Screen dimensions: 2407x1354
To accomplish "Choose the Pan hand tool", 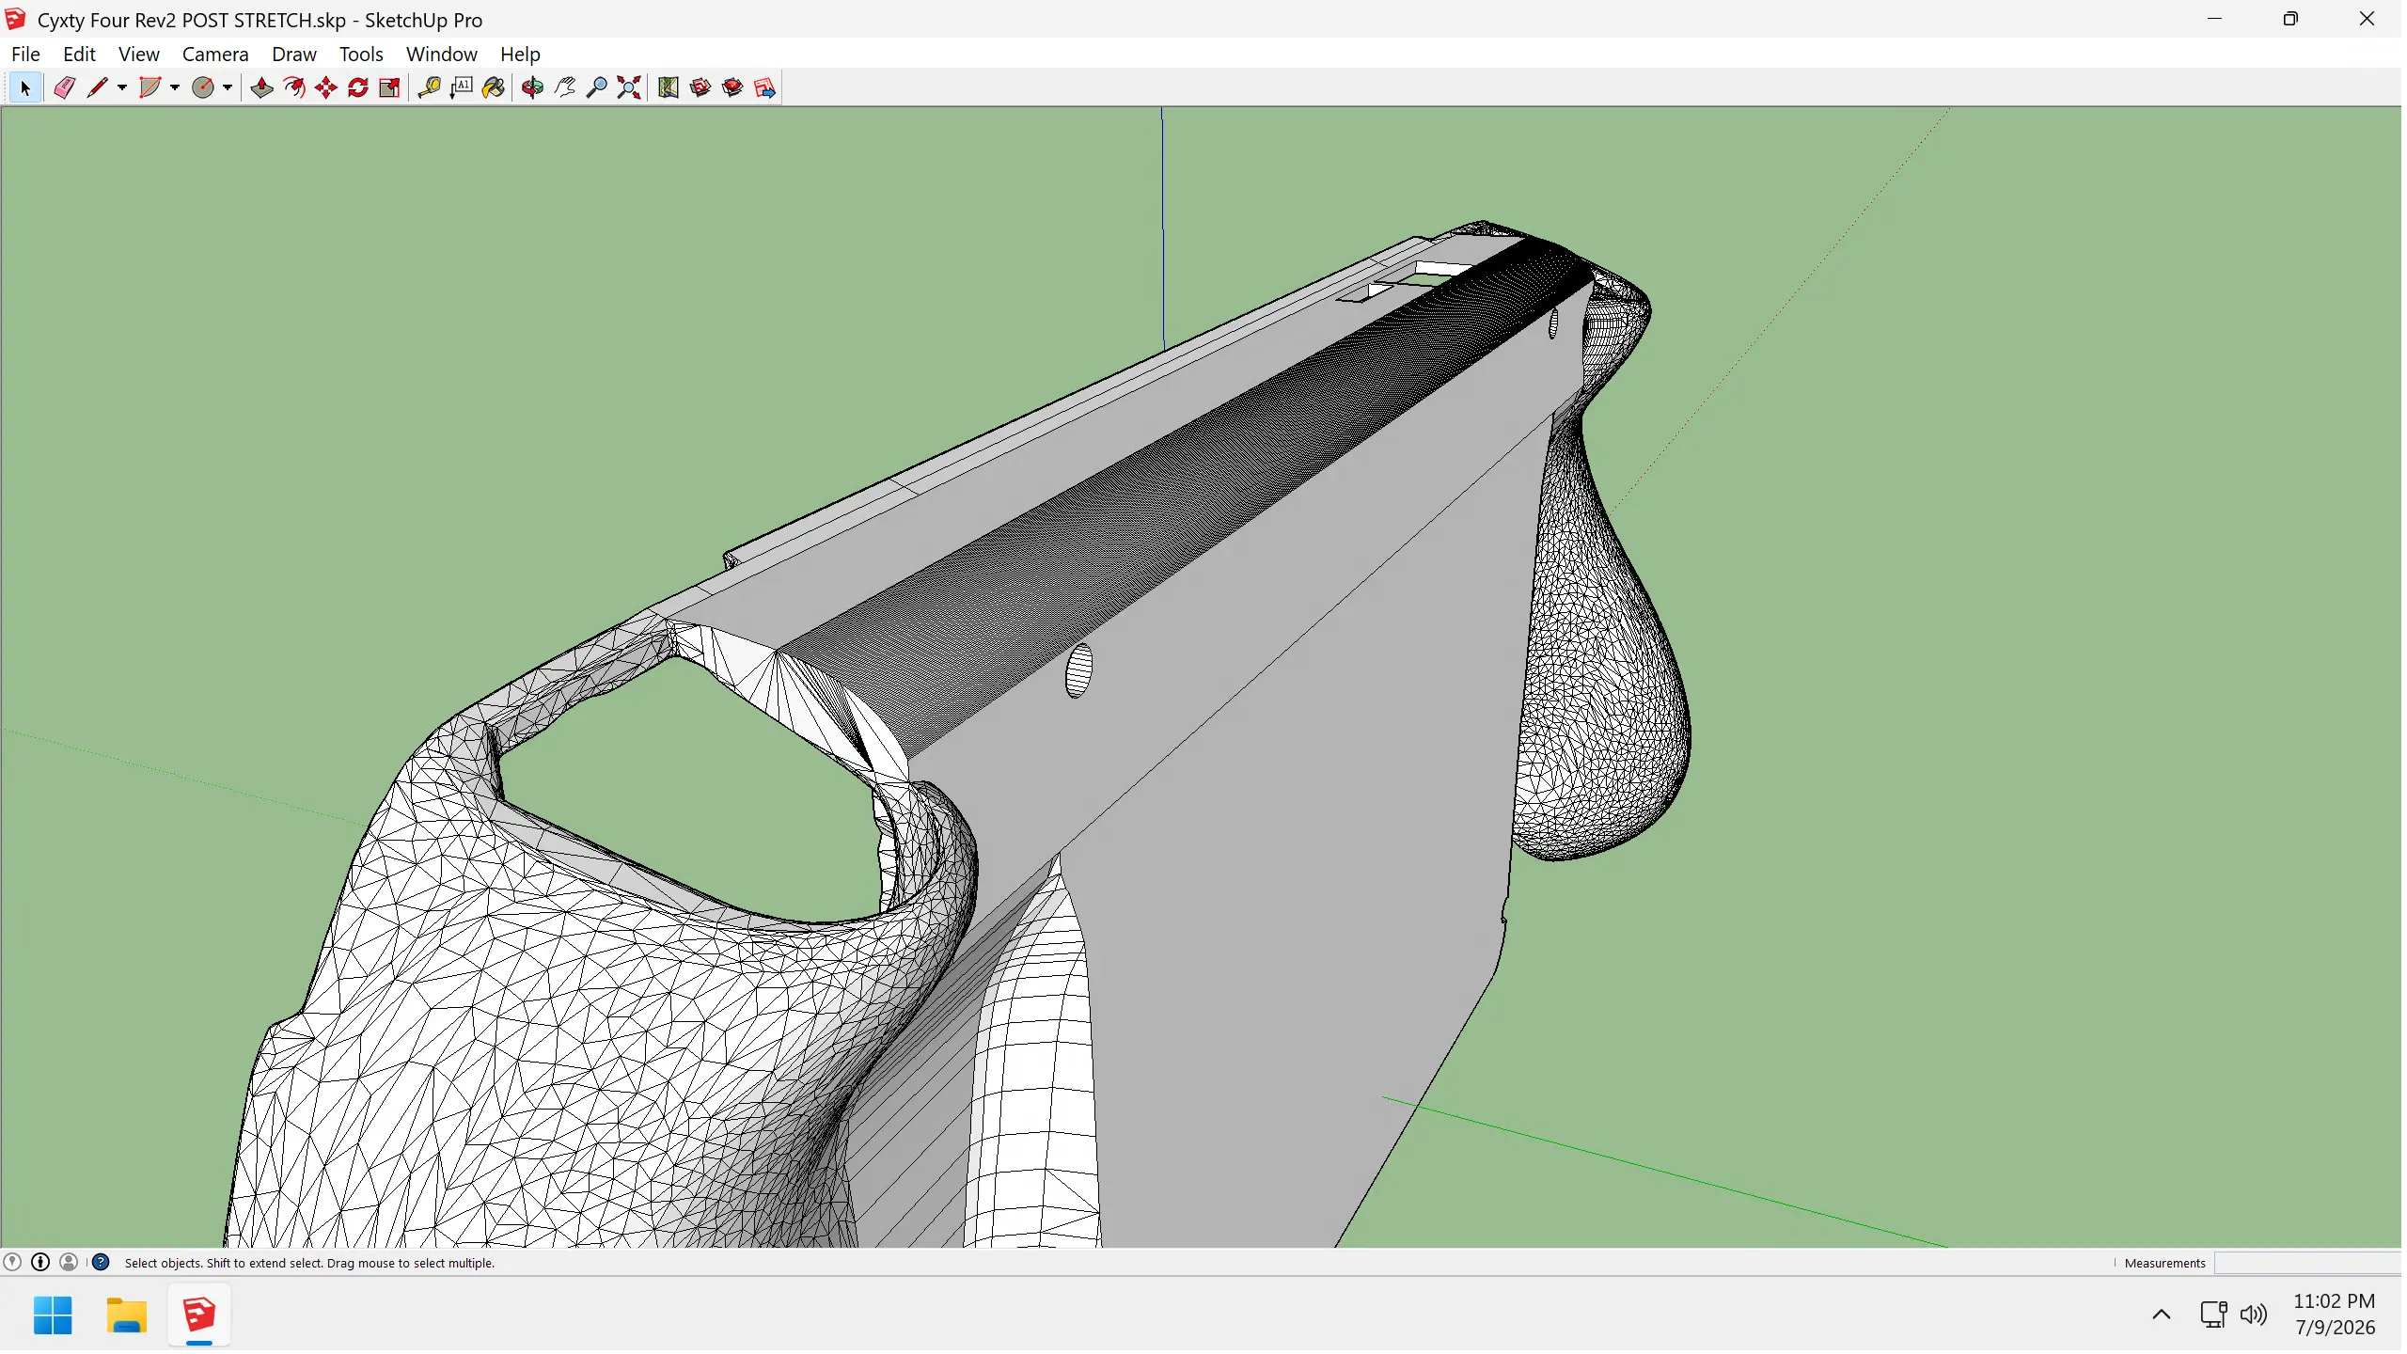I will click(565, 88).
